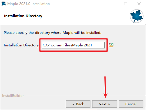Click the horizontal separator line beside InstallBuilder
146x110 pixels.
(85, 95)
